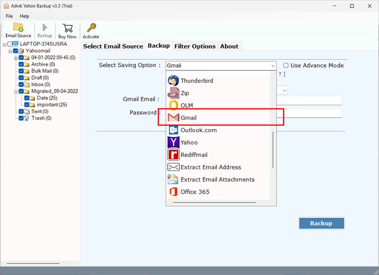Choose the Rediffmail icon option
Viewport: 379px width, 275px height.
[173, 155]
